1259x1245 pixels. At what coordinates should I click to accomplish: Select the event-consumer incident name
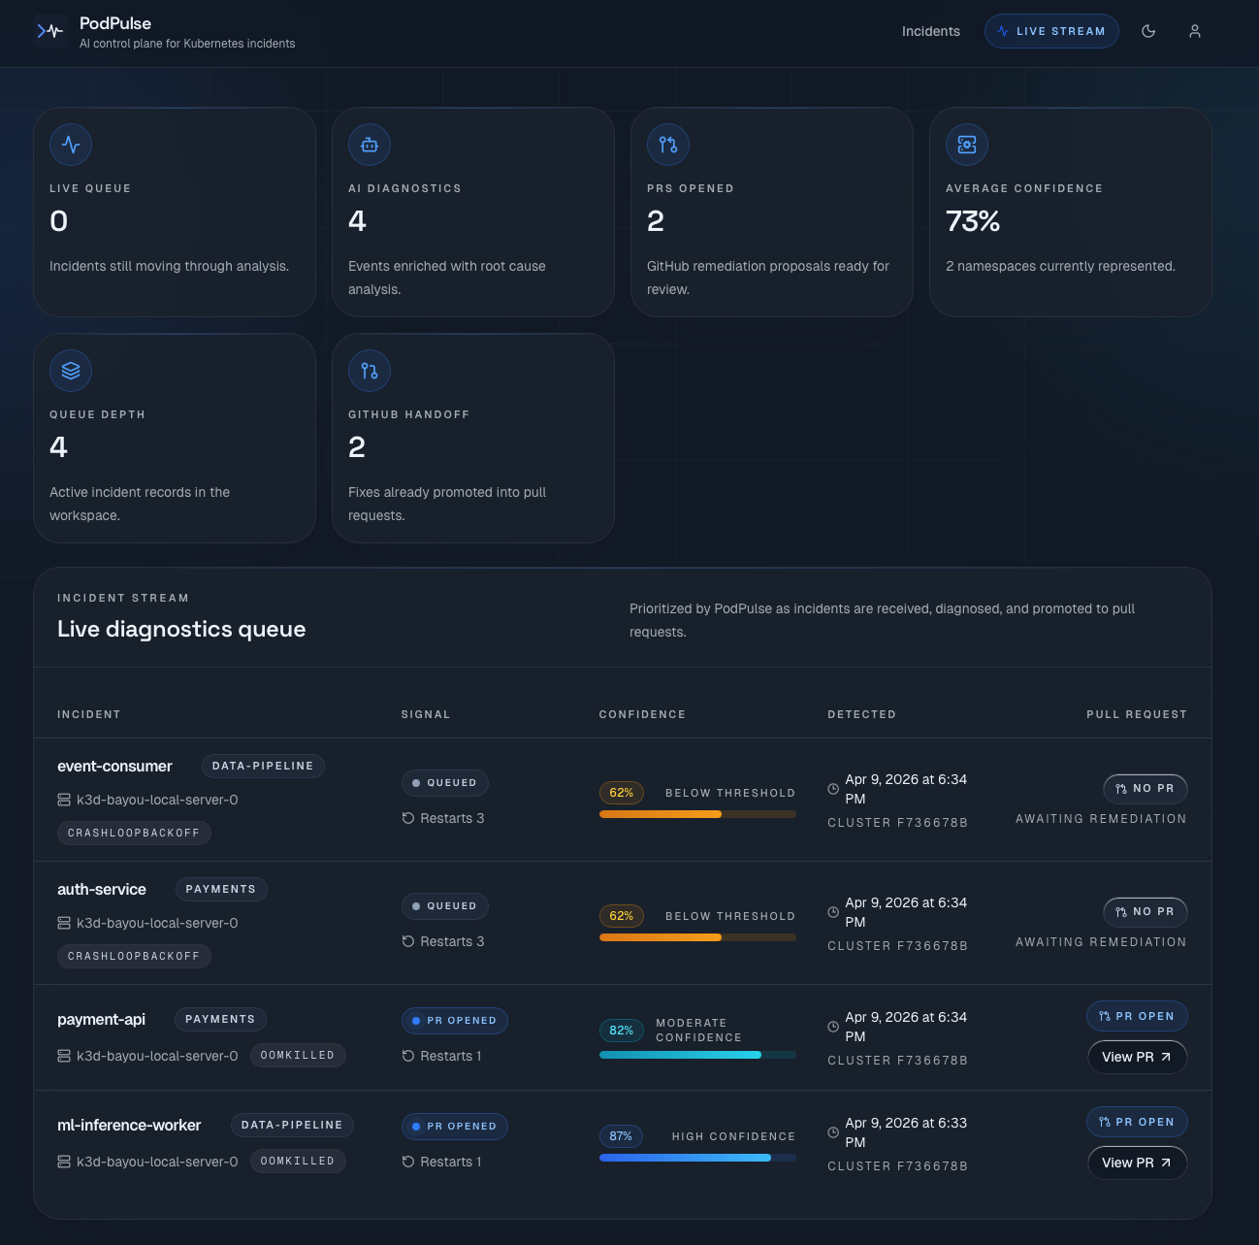tap(114, 766)
